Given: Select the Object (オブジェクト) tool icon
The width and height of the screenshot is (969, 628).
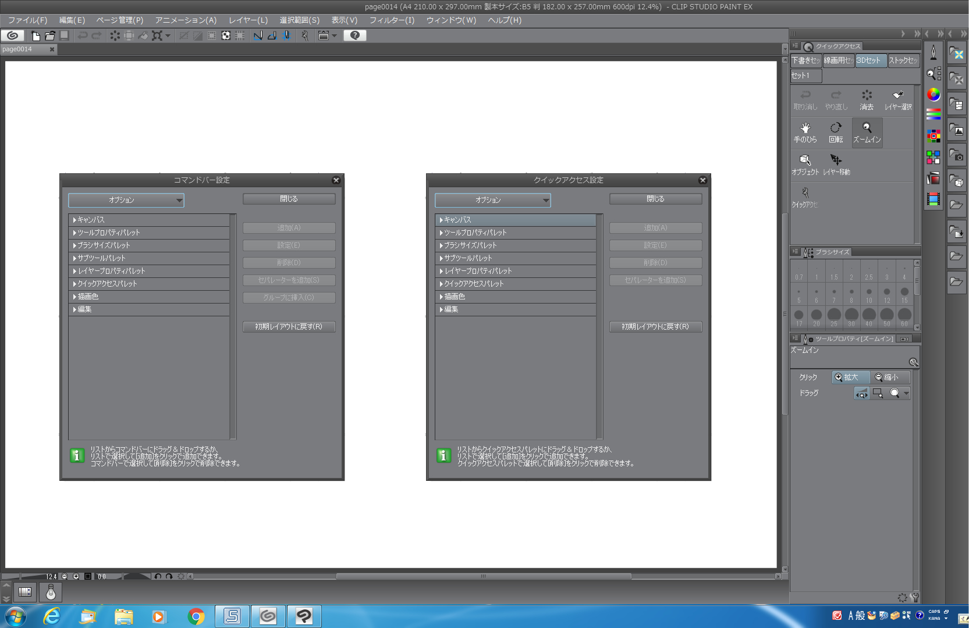Looking at the screenshot, I should 805,164.
